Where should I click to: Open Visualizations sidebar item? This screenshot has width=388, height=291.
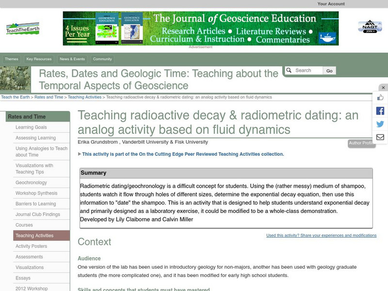click(x=41, y=268)
